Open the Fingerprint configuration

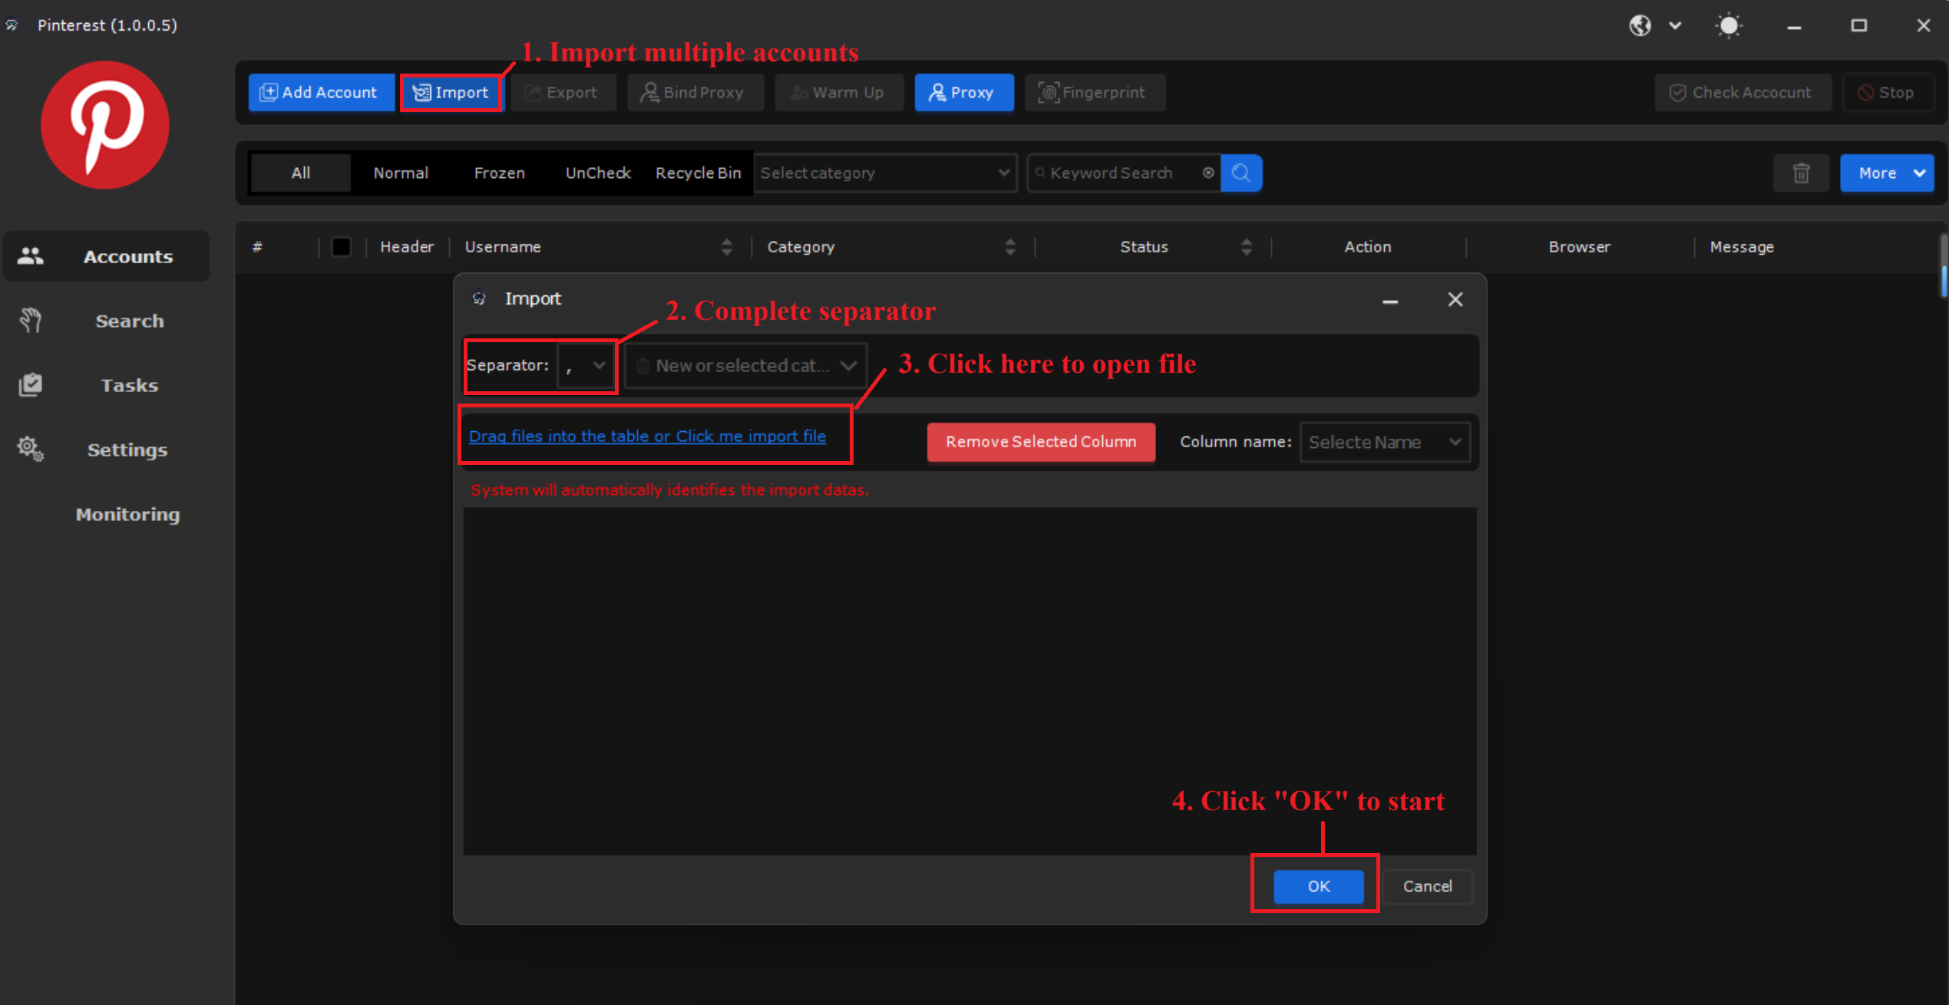click(1095, 93)
